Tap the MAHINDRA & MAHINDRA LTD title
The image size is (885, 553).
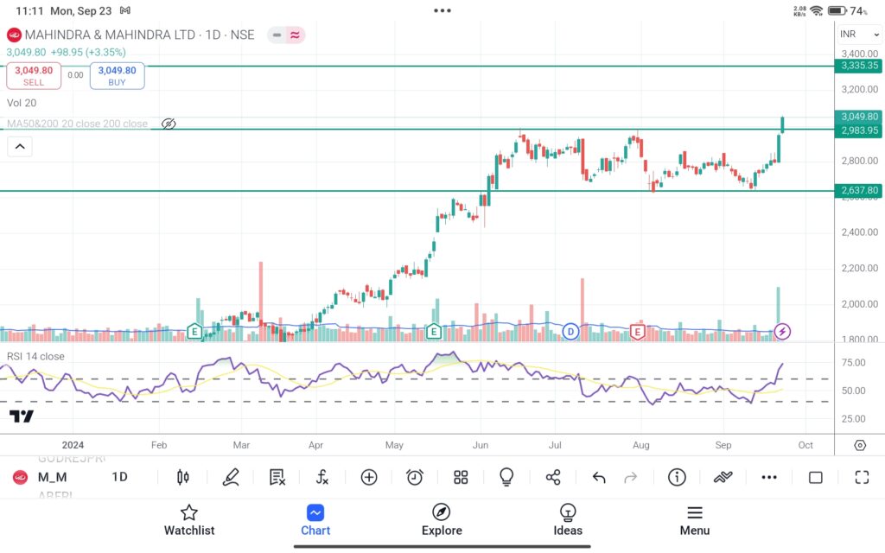[110, 35]
